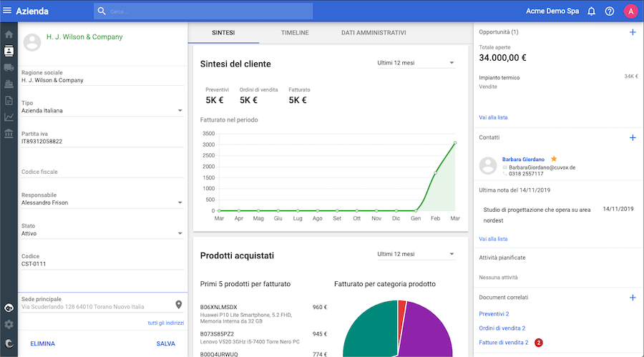
Task: Toggle favorite star for Barbara Giordano
Action: 553,159
